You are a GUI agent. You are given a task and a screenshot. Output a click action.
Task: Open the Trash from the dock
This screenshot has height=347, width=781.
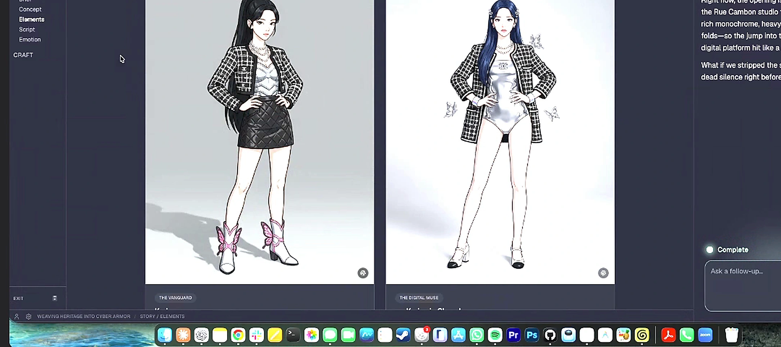tap(731, 335)
